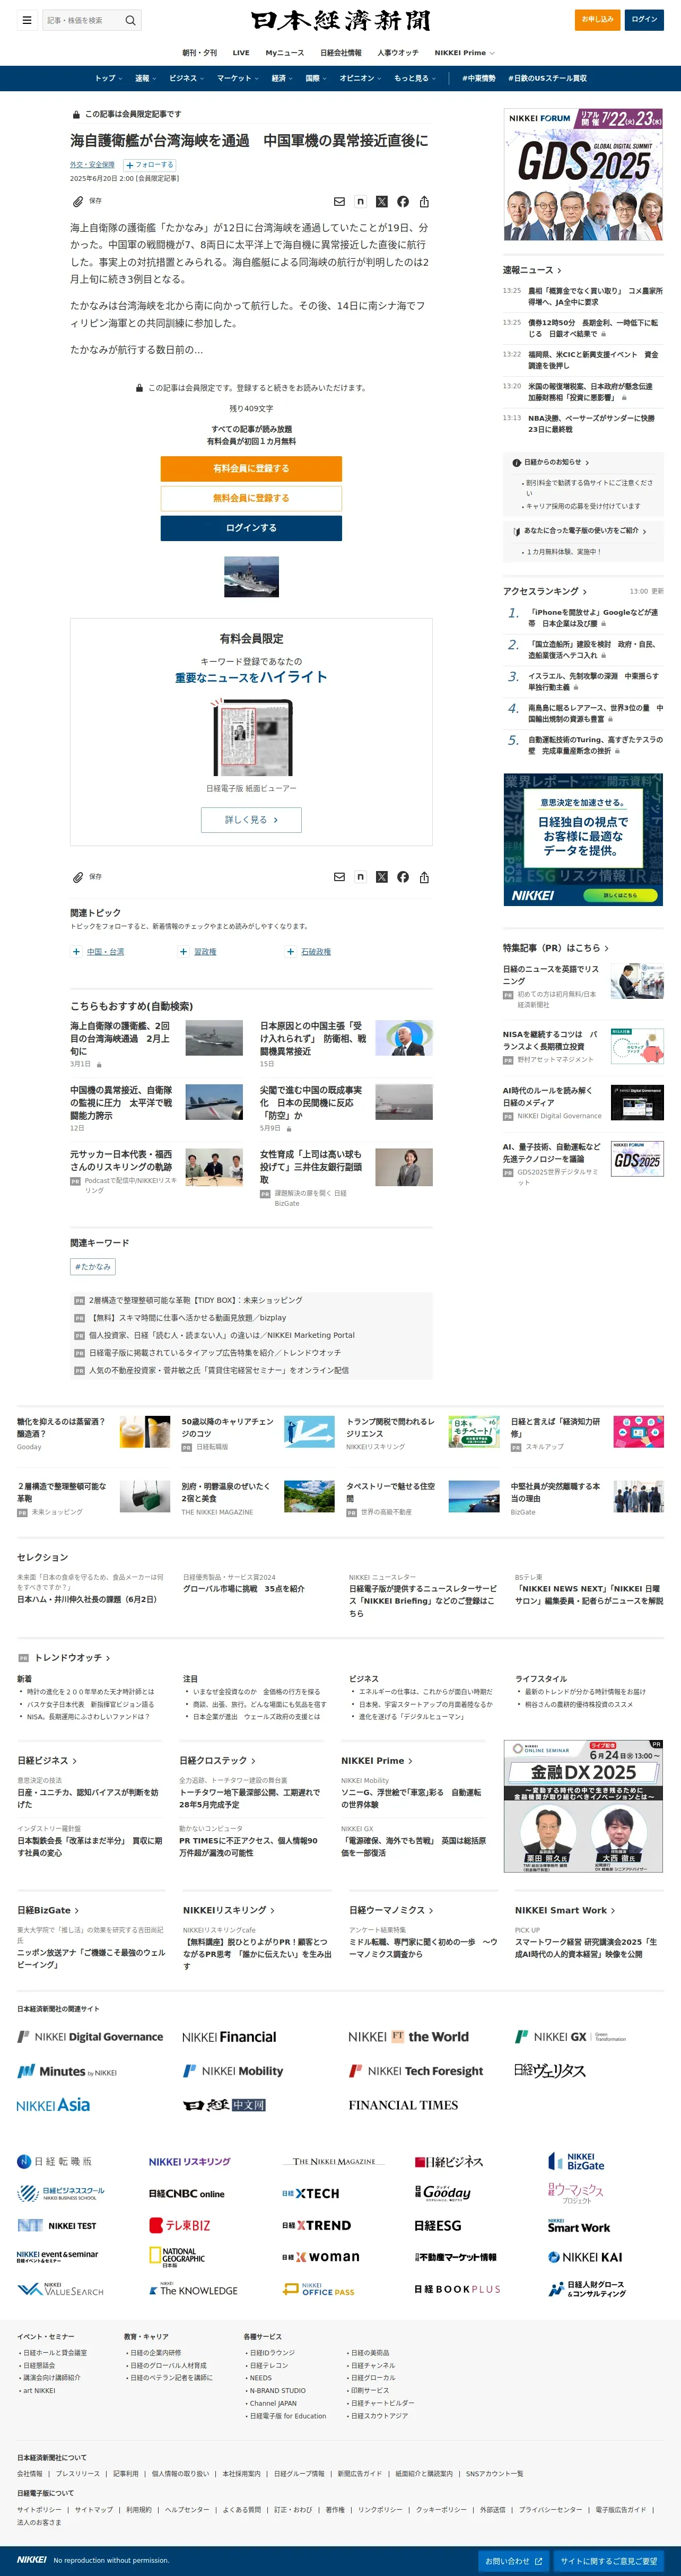Expand the 速報 navigation dropdown
This screenshot has width=681, height=2576.
(145, 78)
